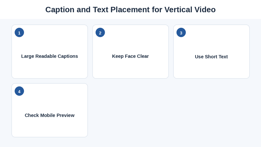This screenshot has height=147, width=261.
Task: Select the word Short in card three
Action: tap(211, 57)
